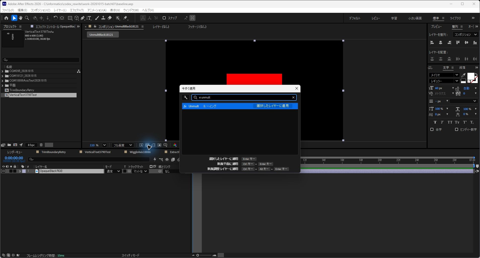The width and height of the screenshot is (480, 258).
Task: Hide the OpaqueBlackRGB layer with eye icon
Action: point(3,171)
